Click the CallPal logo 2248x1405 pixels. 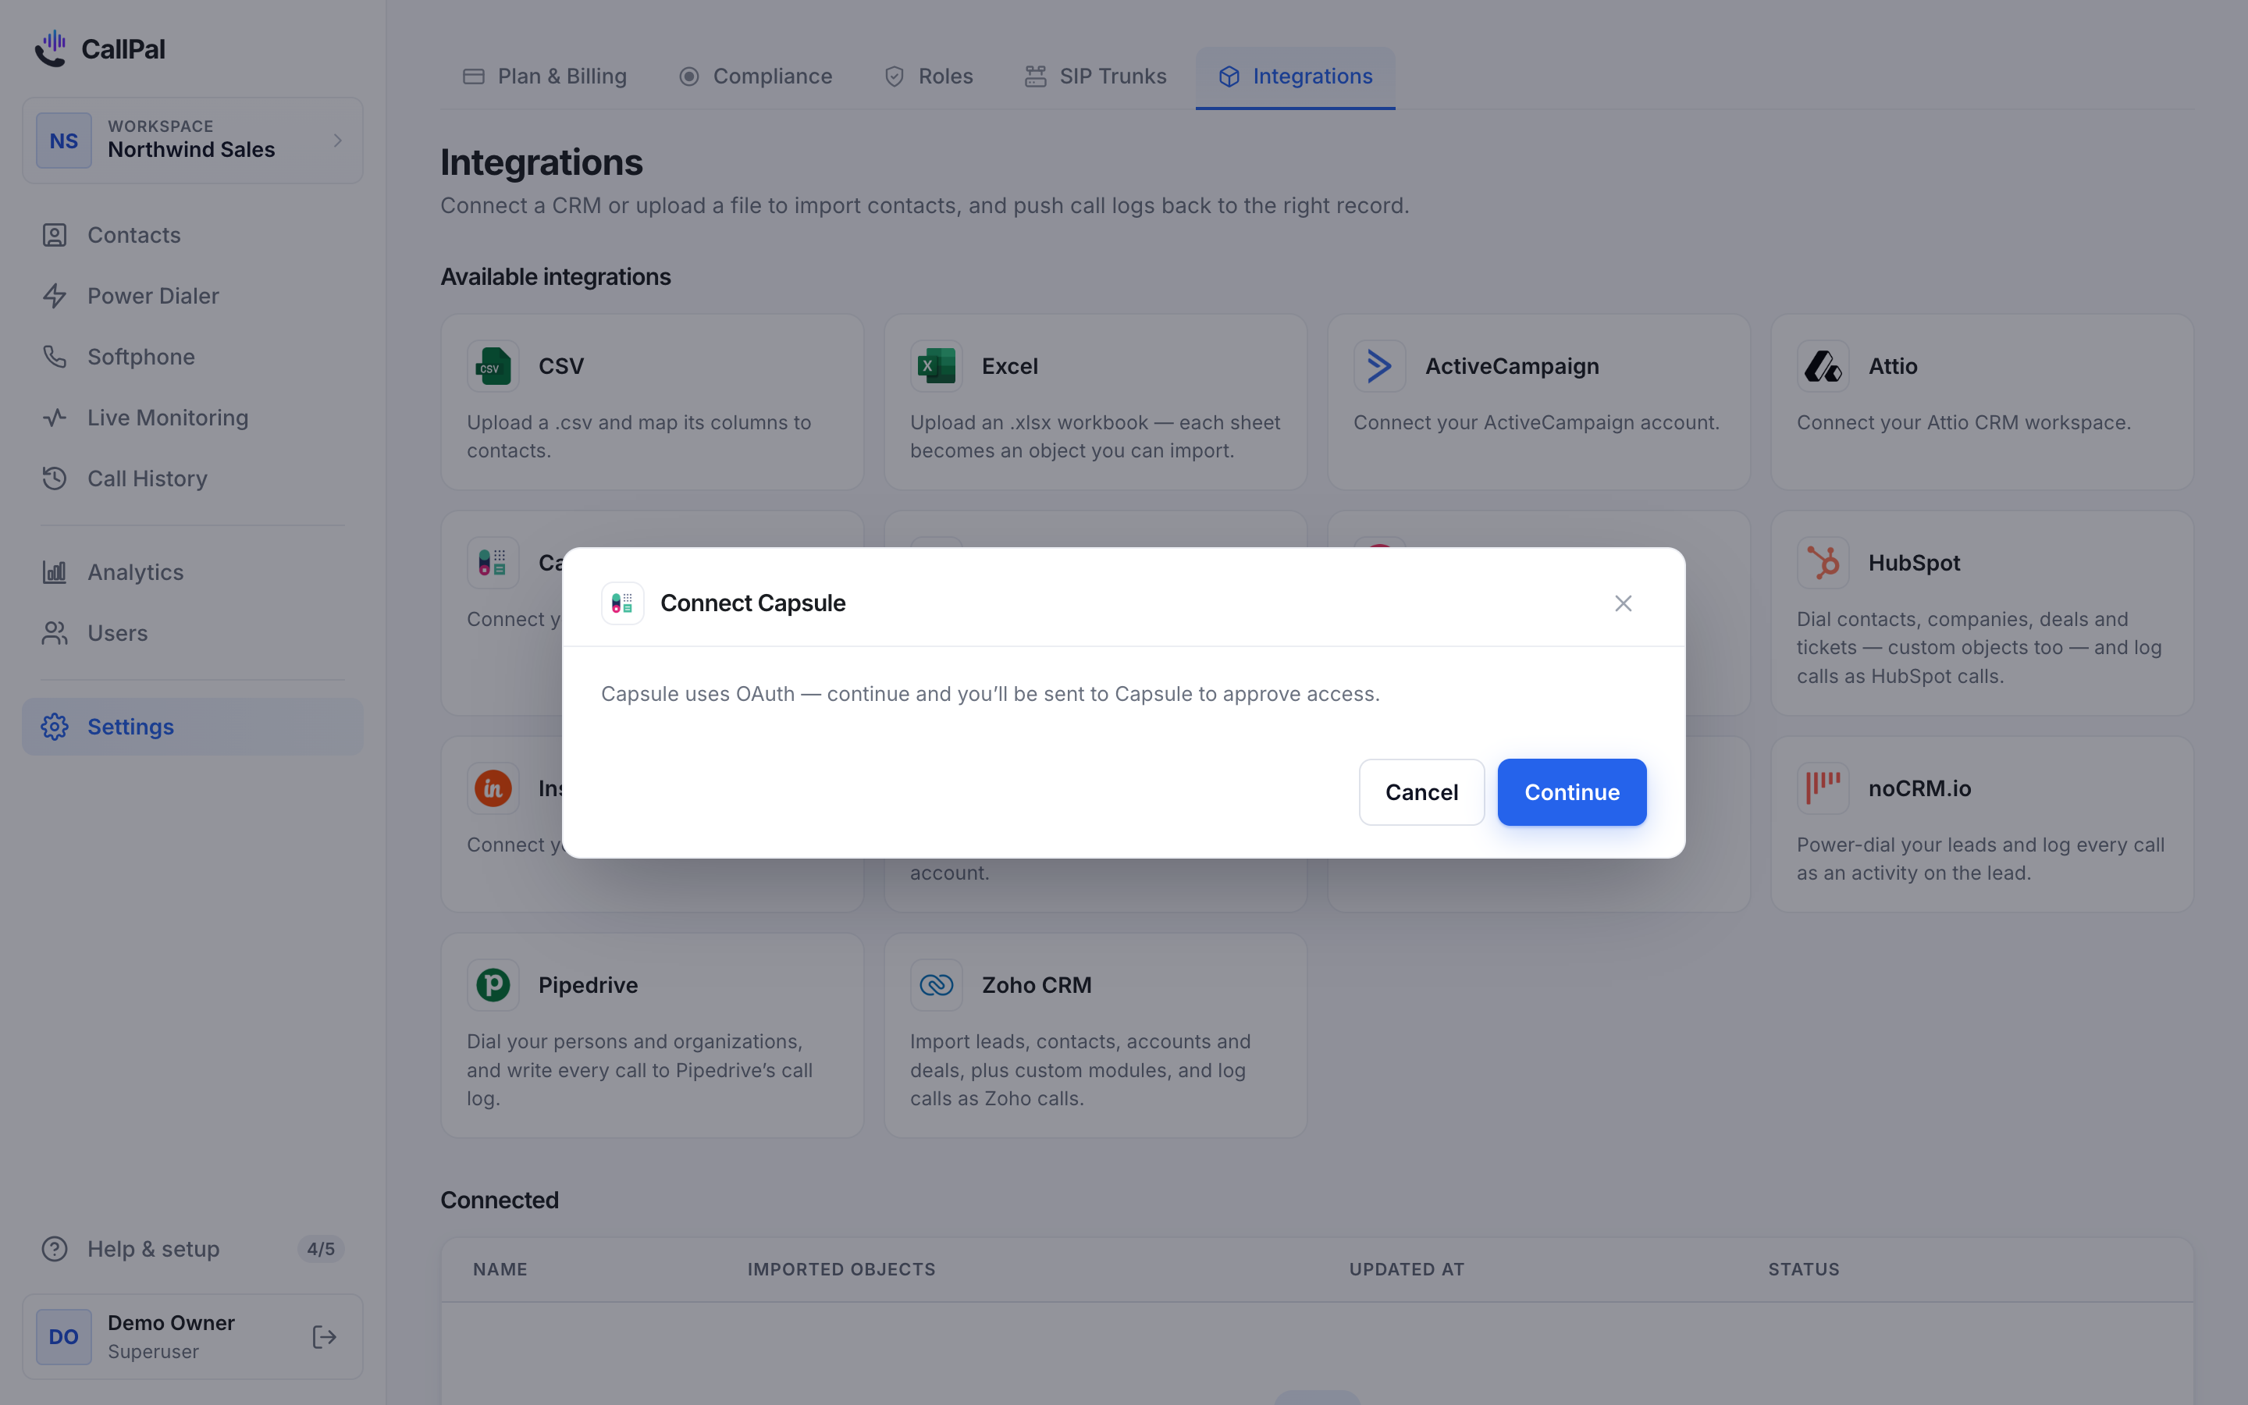click(x=99, y=48)
